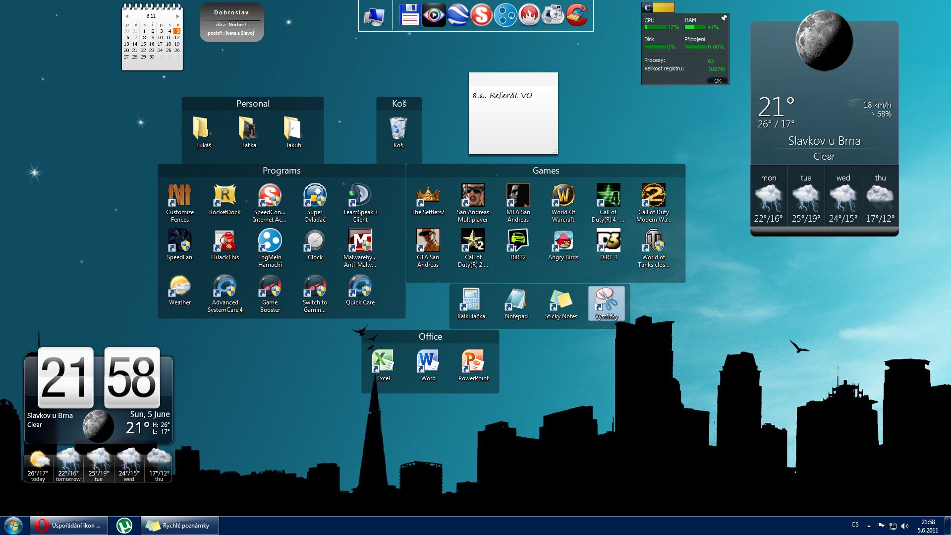
Task: Open Kalkulačka calculator
Action: (x=471, y=303)
